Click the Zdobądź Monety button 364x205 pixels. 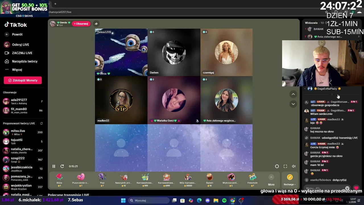23,80
